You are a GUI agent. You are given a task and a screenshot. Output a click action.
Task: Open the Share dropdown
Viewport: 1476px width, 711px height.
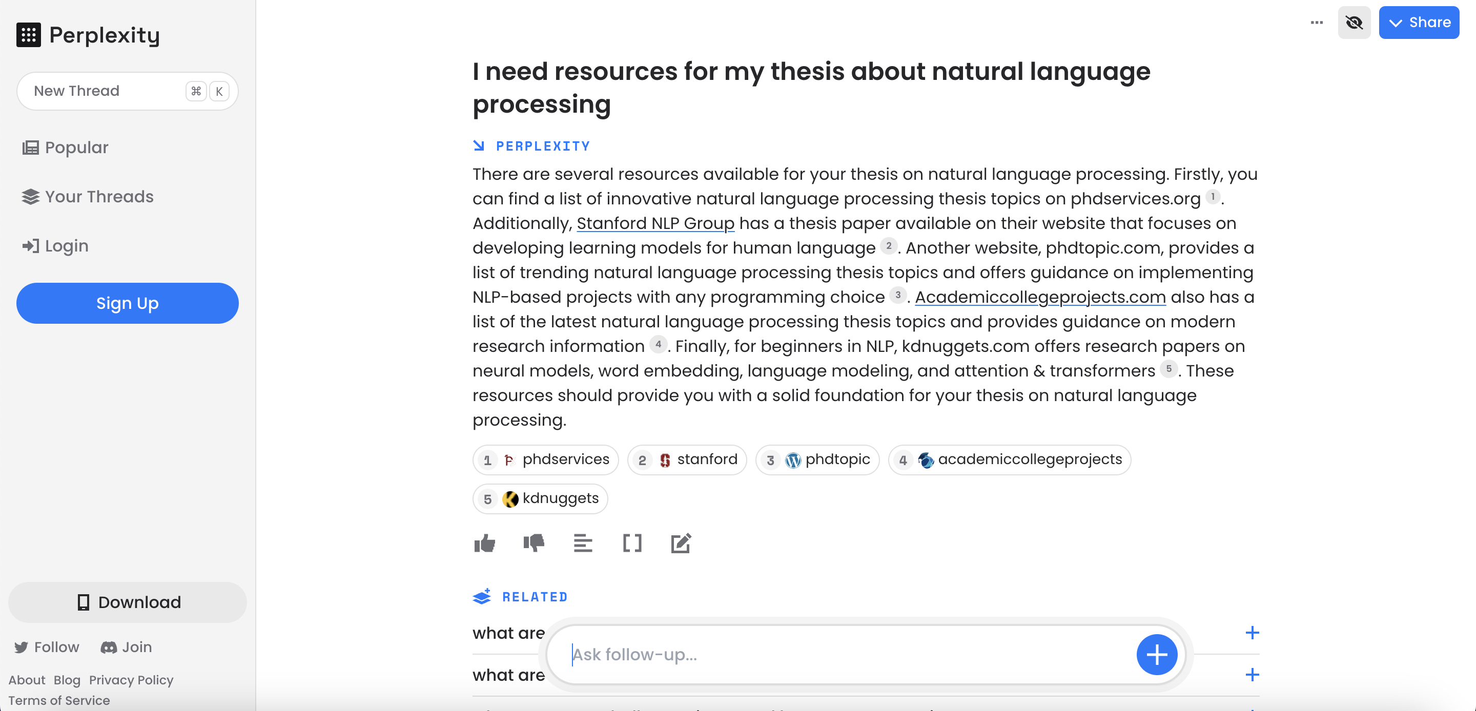click(1419, 23)
